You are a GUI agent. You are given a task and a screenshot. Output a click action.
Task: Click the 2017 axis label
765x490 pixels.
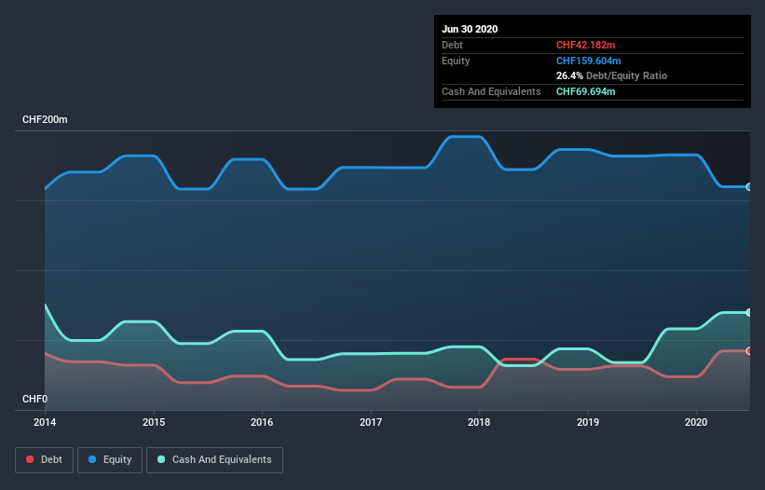click(371, 422)
